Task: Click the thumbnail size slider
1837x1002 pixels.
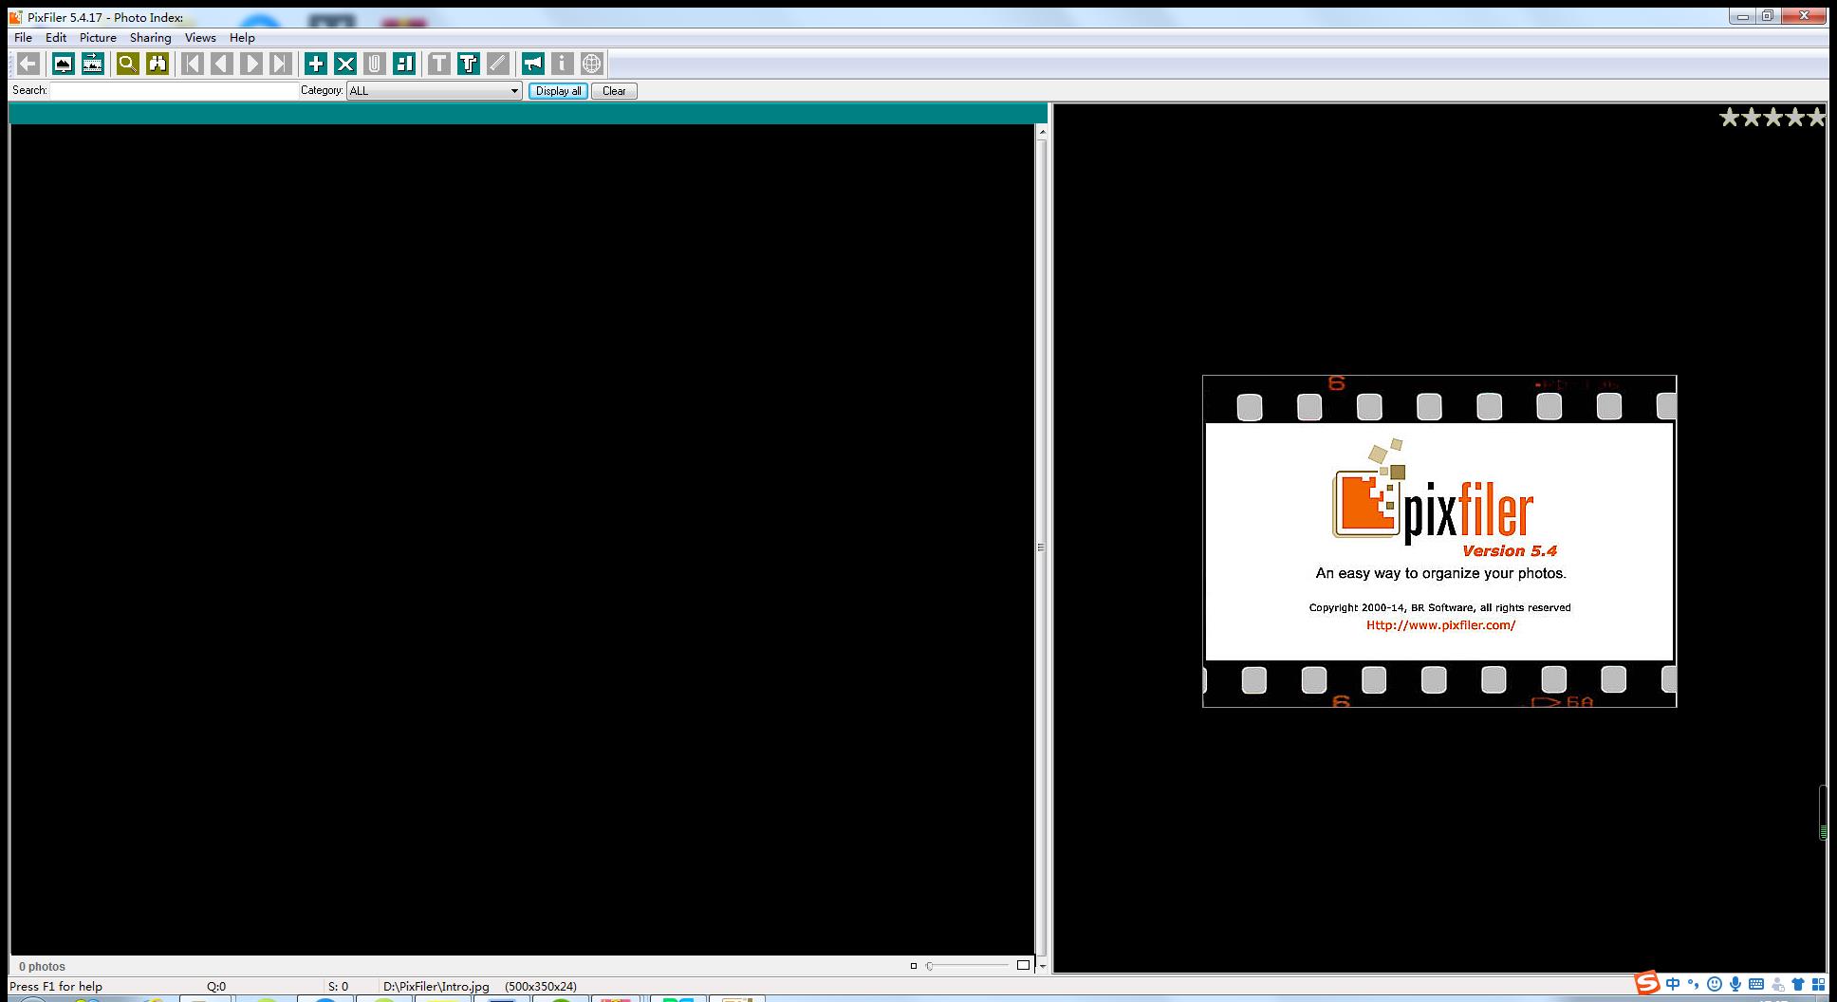Action: (x=968, y=966)
